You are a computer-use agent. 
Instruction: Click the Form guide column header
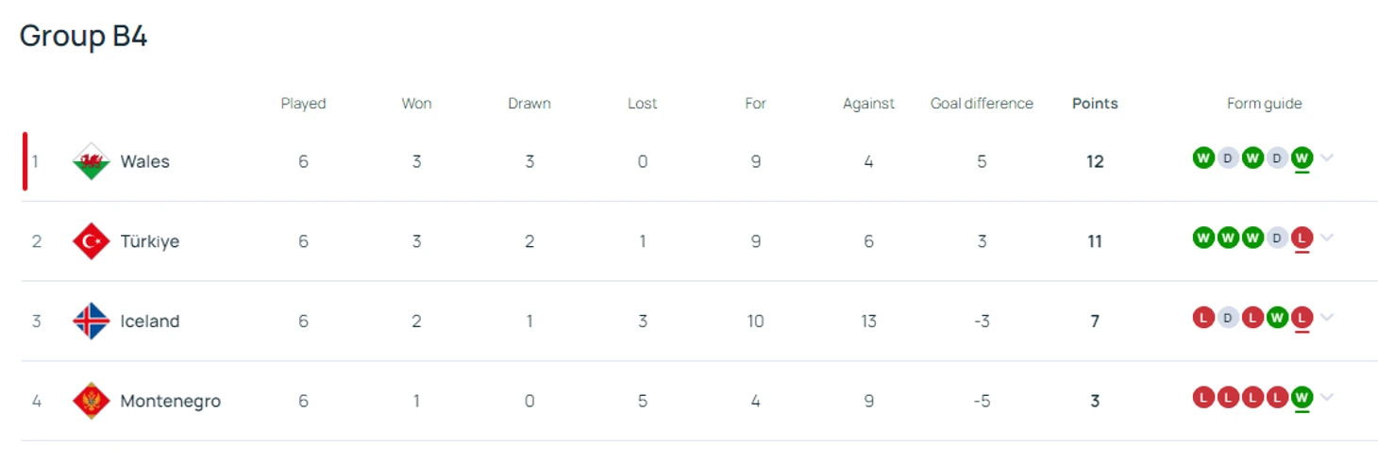click(1264, 104)
